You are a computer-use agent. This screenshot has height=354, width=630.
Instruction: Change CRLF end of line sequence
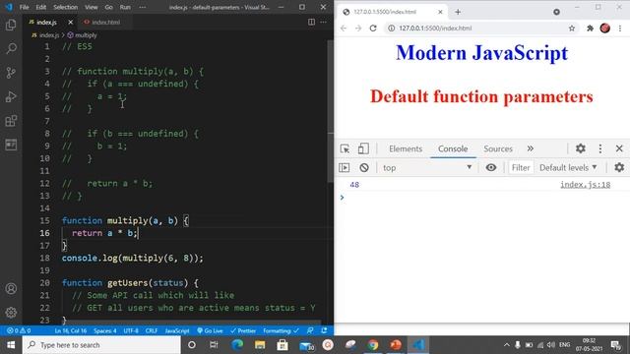coord(152,330)
